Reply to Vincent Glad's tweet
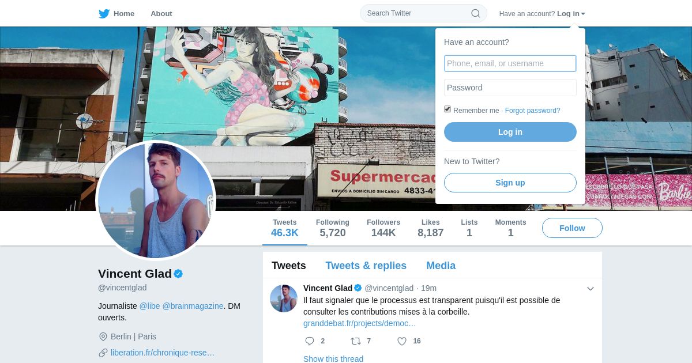 click(x=310, y=341)
